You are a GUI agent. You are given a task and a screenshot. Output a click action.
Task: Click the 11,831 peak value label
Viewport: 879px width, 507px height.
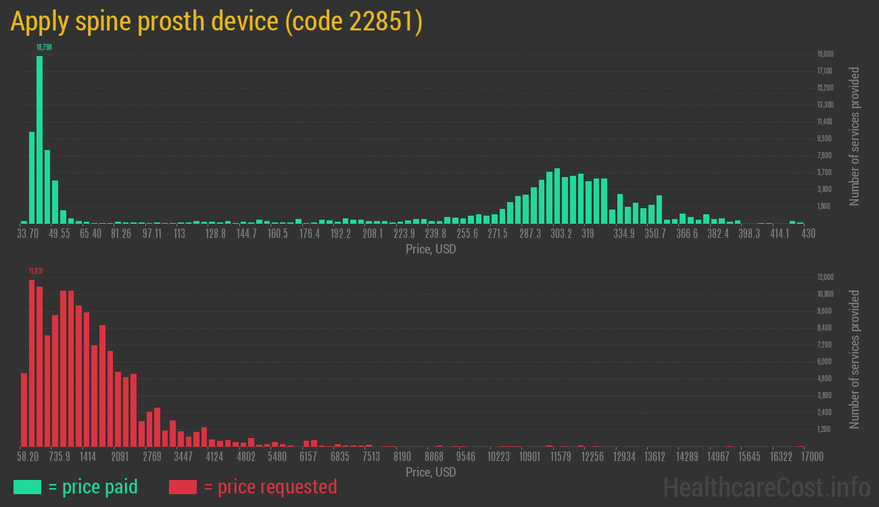[36, 271]
